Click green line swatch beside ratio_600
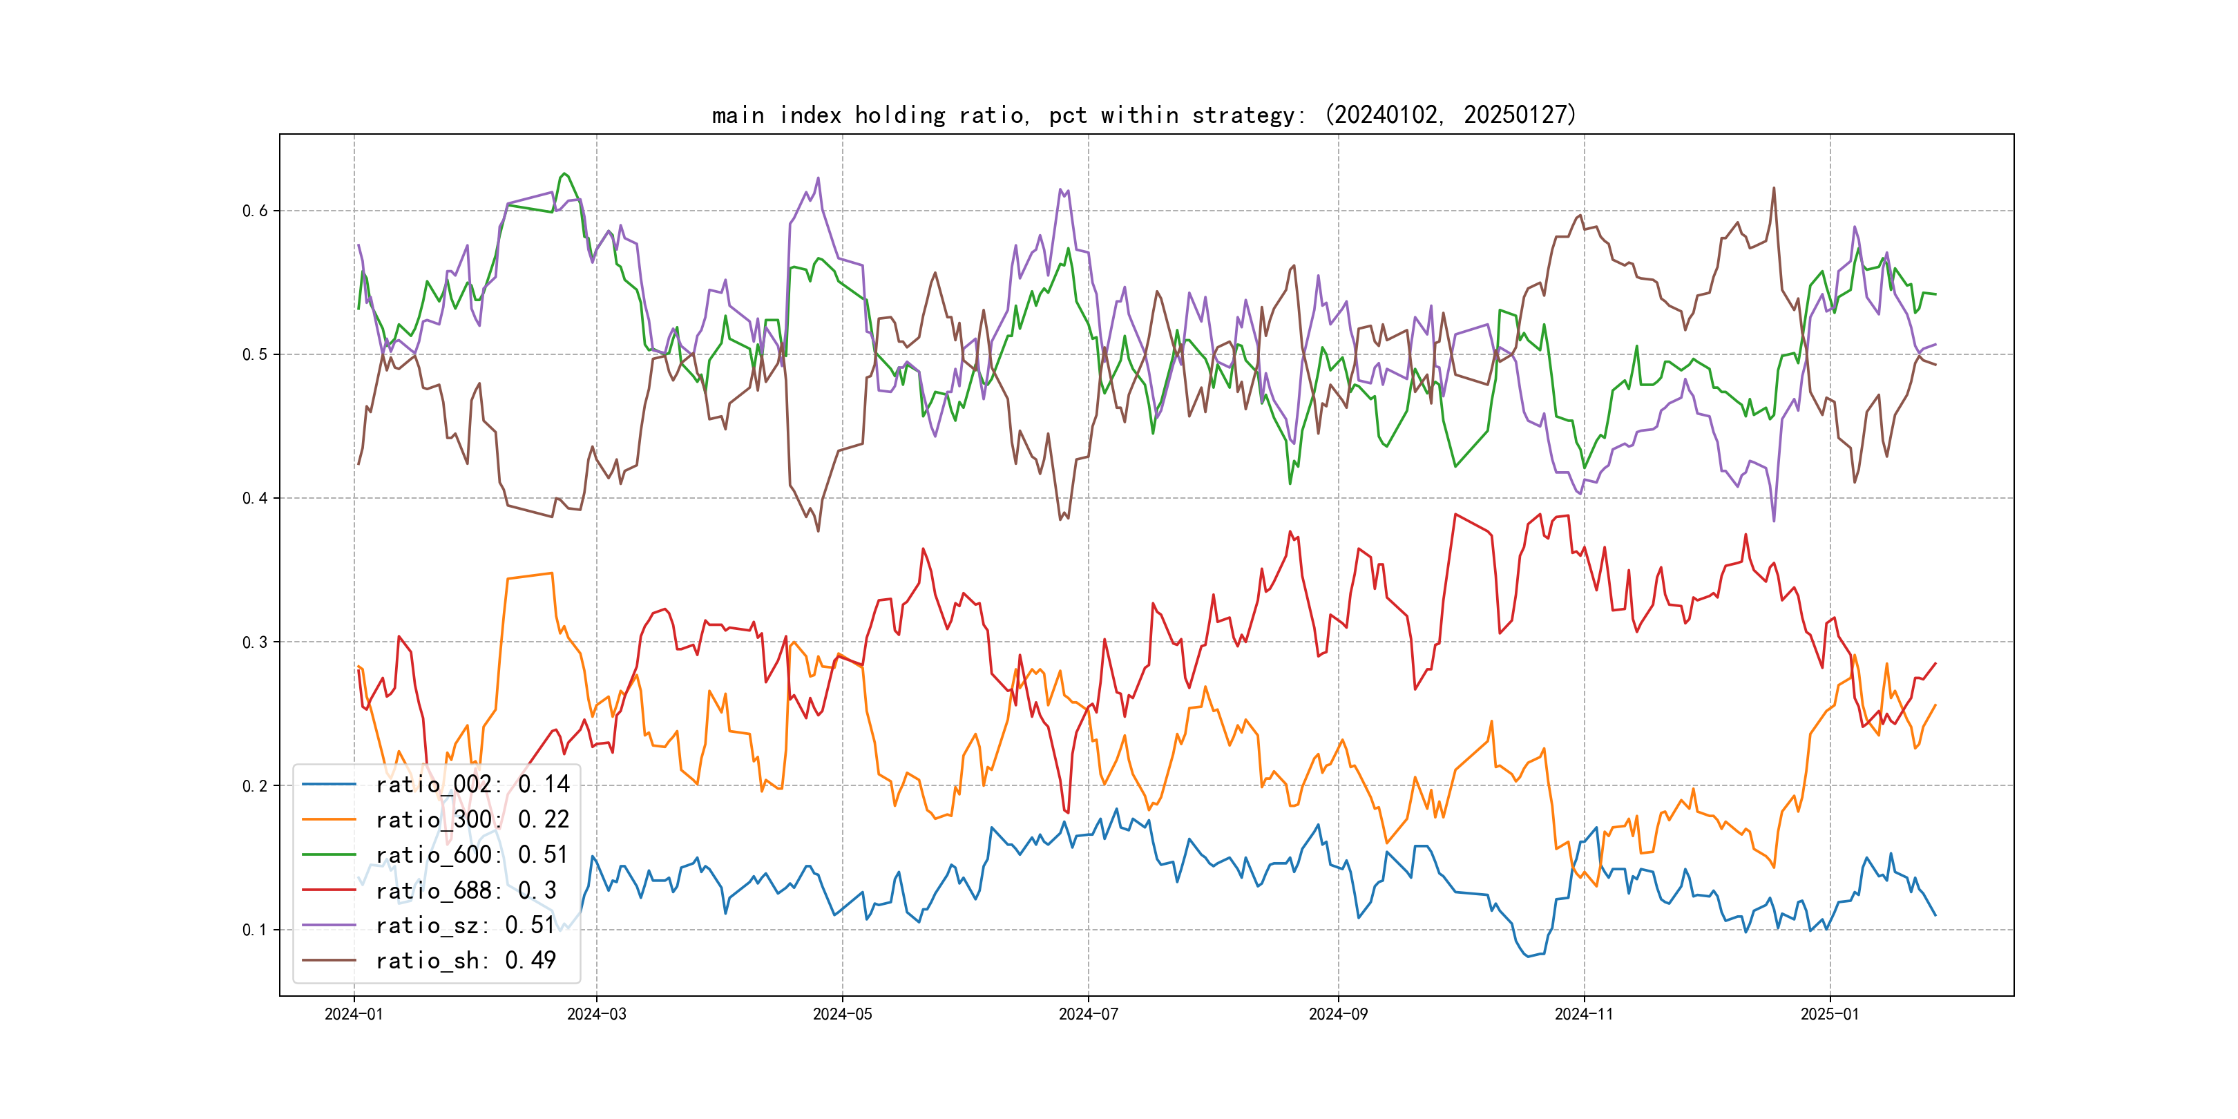Image resolution: width=2238 pixels, height=1119 pixels. (329, 855)
